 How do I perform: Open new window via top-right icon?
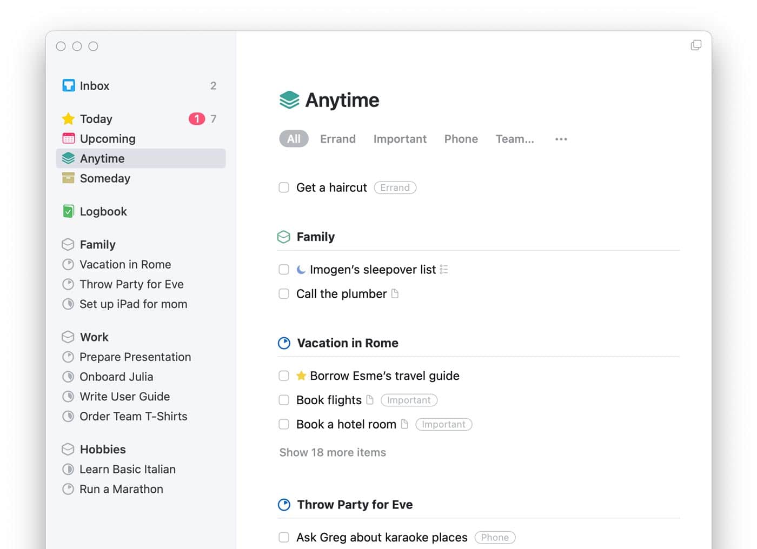pyautogui.click(x=696, y=45)
